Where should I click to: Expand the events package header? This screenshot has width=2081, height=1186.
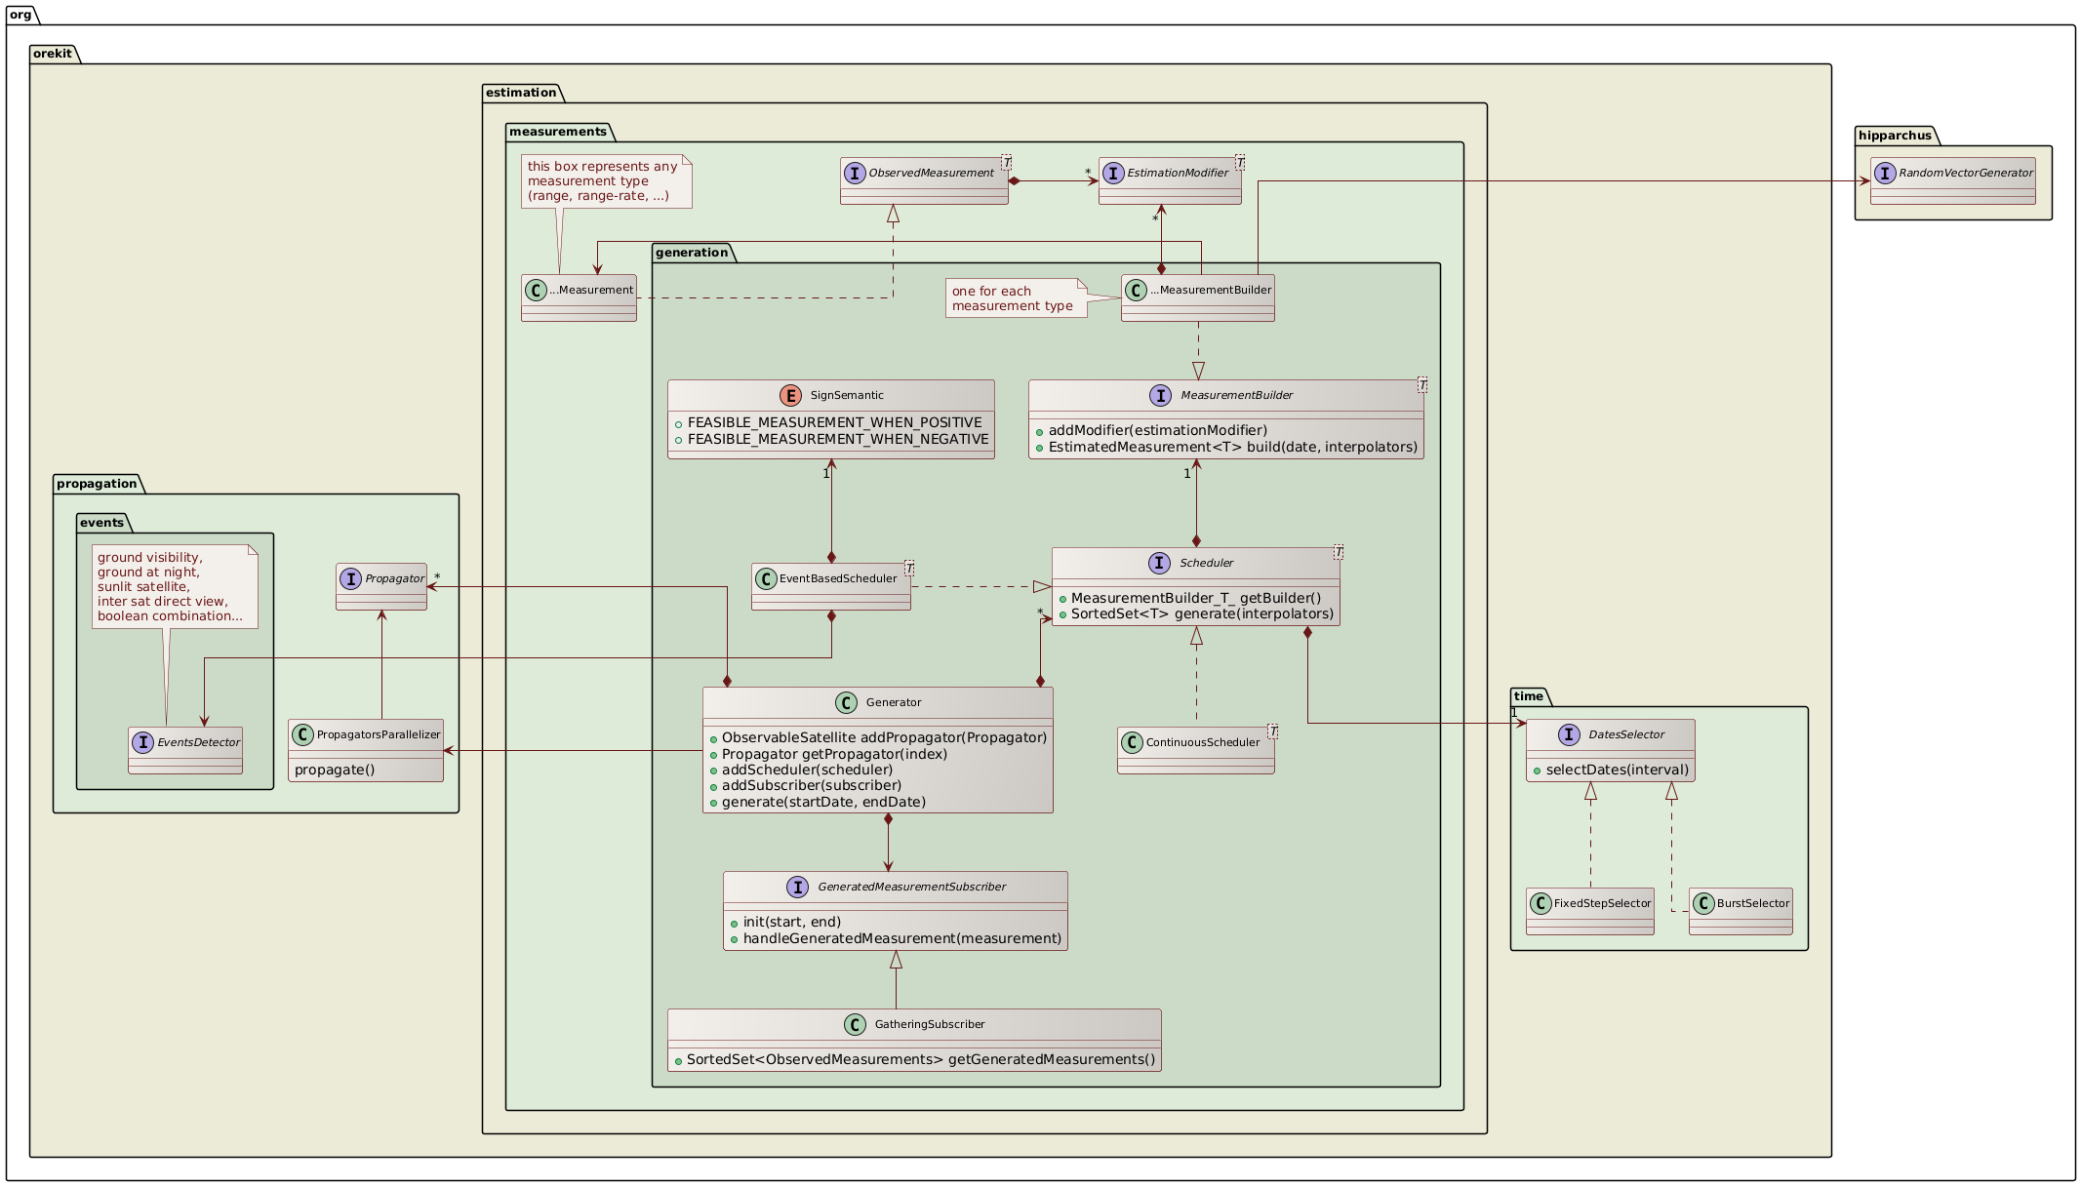[102, 522]
